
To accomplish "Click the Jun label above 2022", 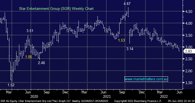I will 180,92.
